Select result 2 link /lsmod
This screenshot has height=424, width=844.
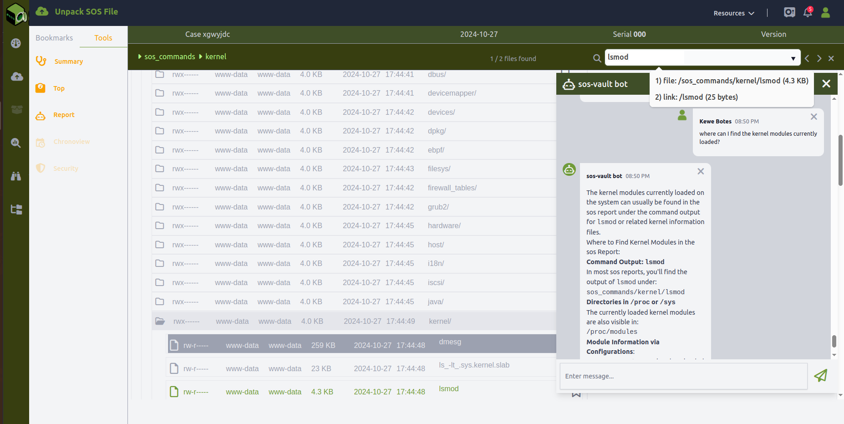point(697,97)
